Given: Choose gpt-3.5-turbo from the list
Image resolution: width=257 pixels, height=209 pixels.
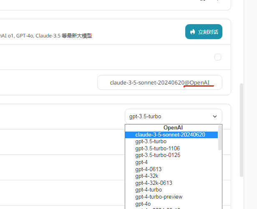Looking at the screenshot, I should [x=171, y=142].
